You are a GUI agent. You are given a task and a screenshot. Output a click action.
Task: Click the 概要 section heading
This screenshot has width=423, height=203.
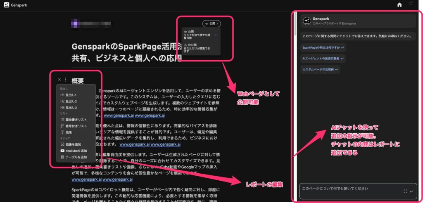coord(78,80)
